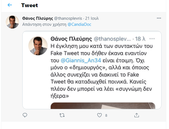Share the tweet via the share icon

[137, 116]
